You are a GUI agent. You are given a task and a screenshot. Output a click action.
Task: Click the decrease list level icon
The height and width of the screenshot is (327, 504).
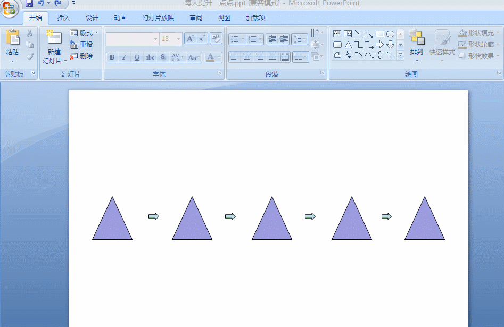click(x=272, y=39)
